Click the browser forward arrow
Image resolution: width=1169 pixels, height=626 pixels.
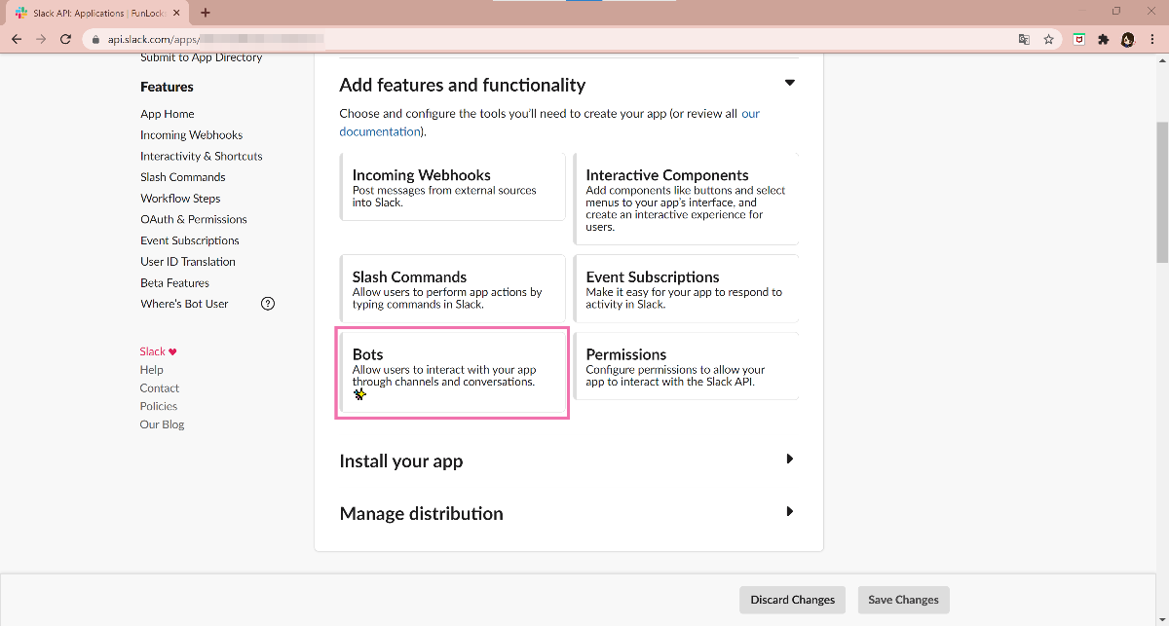click(41, 39)
